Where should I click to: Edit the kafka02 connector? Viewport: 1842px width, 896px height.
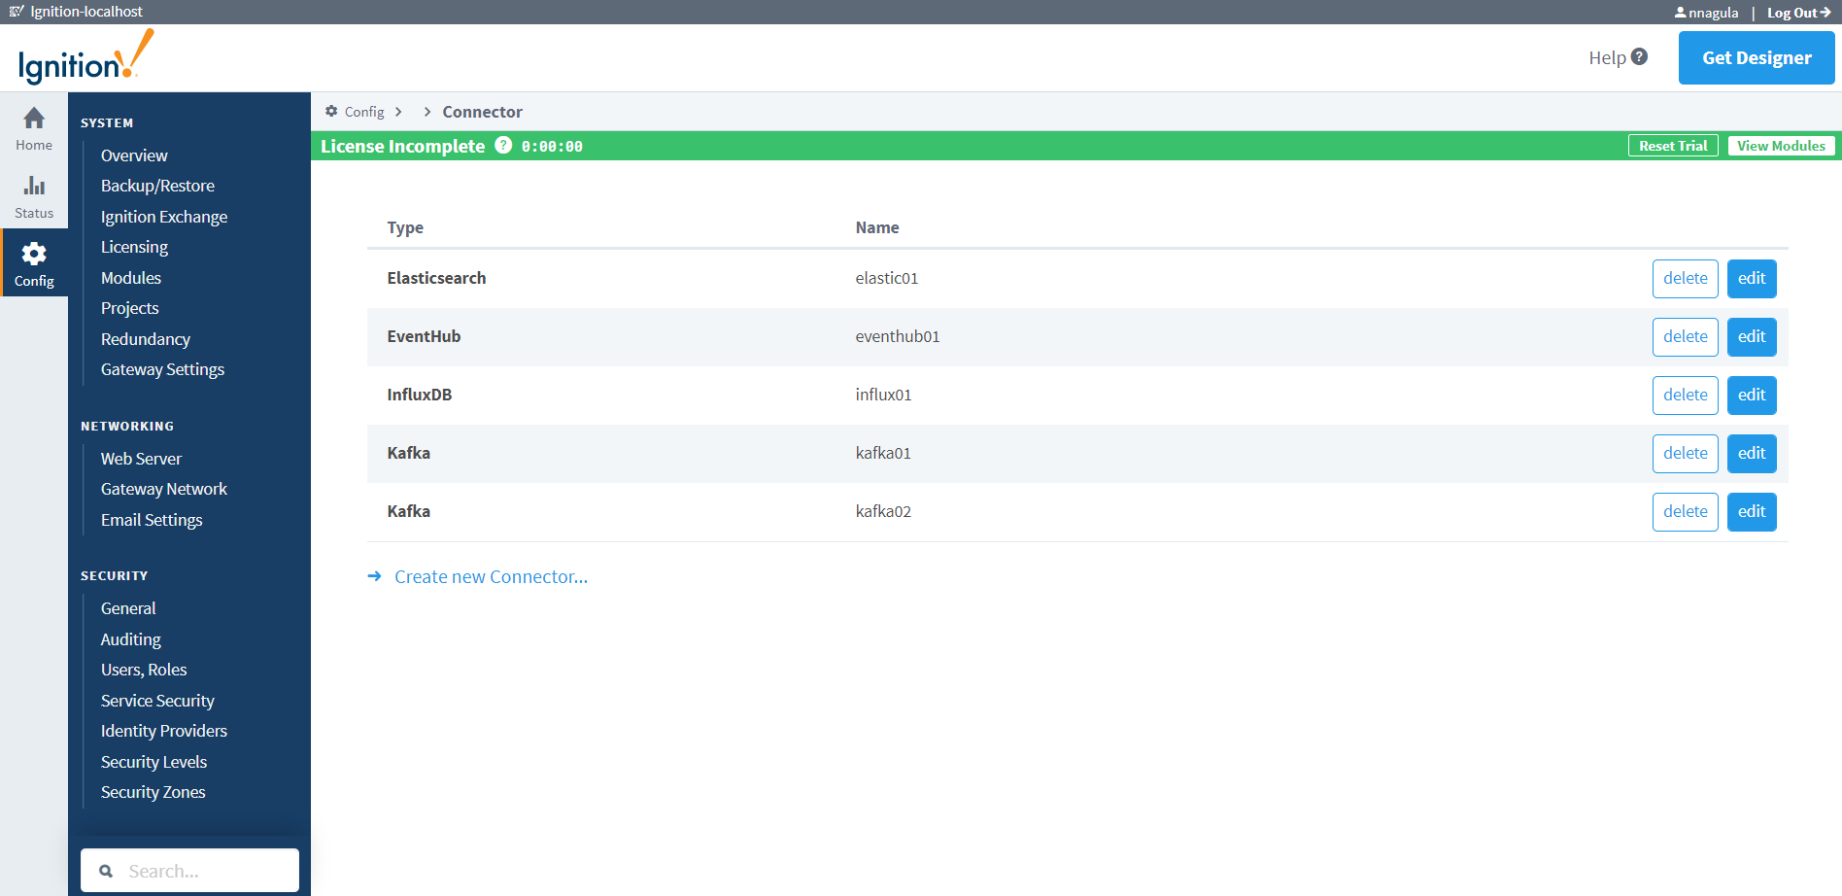point(1752,511)
